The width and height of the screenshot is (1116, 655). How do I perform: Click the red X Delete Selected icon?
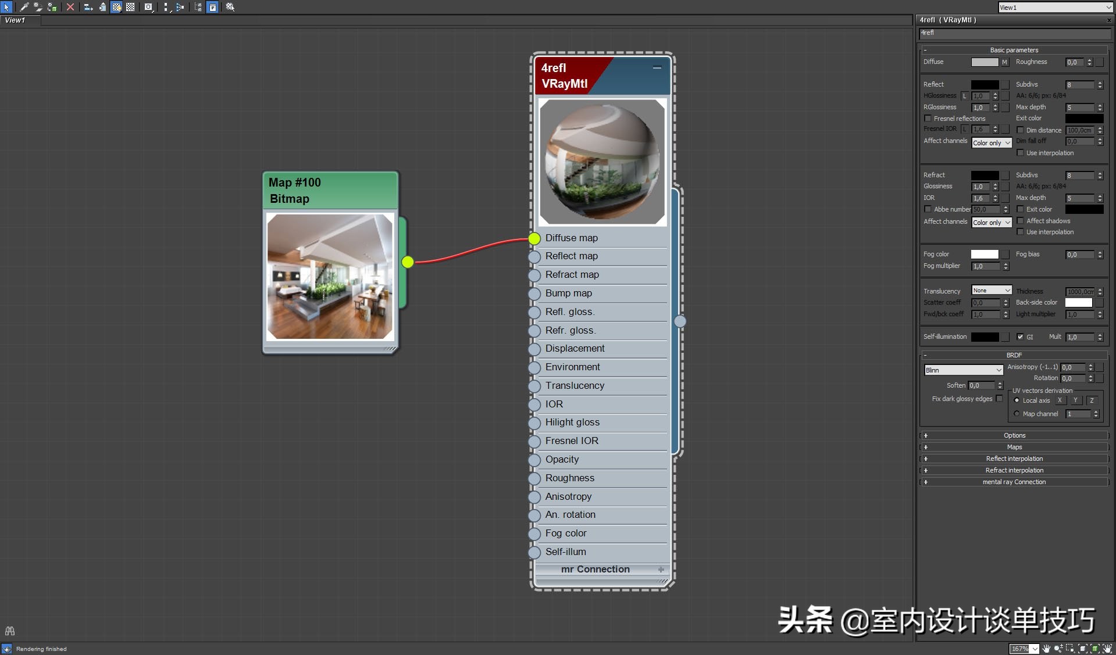tap(70, 7)
